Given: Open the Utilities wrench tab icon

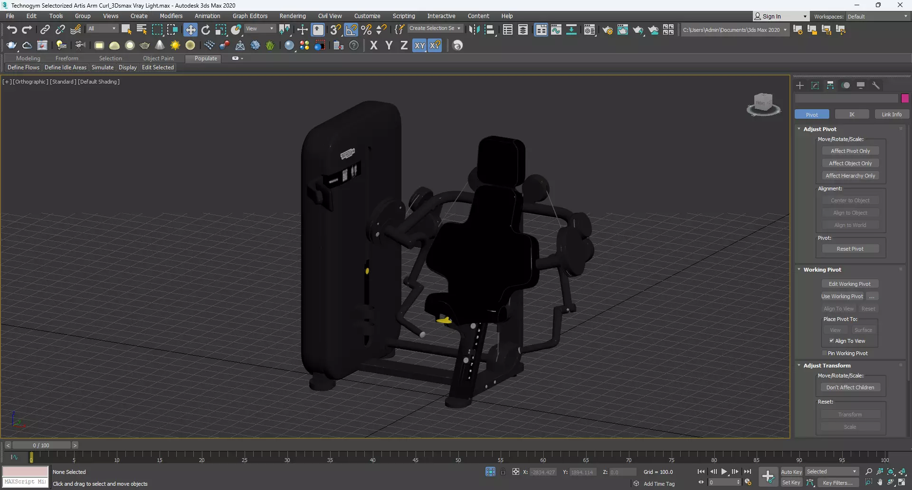Looking at the screenshot, I should 876,85.
